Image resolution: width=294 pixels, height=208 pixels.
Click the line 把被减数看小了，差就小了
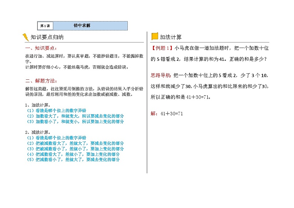(x=76, y=149)
